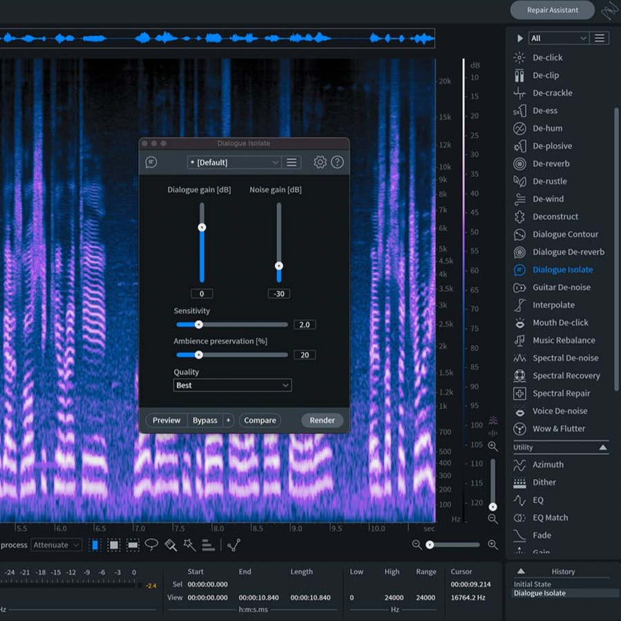Activate the Magic Wand selection tool
The height and width of the screenshot is (621, 621).
coord(190,544)
